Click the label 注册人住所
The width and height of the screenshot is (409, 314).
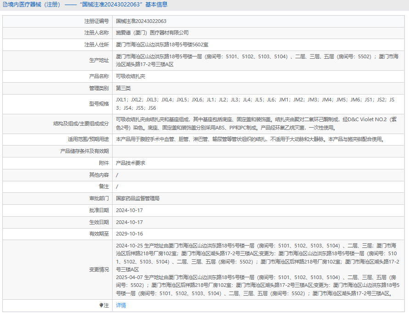pyautogui.click(x=97, y=45)
